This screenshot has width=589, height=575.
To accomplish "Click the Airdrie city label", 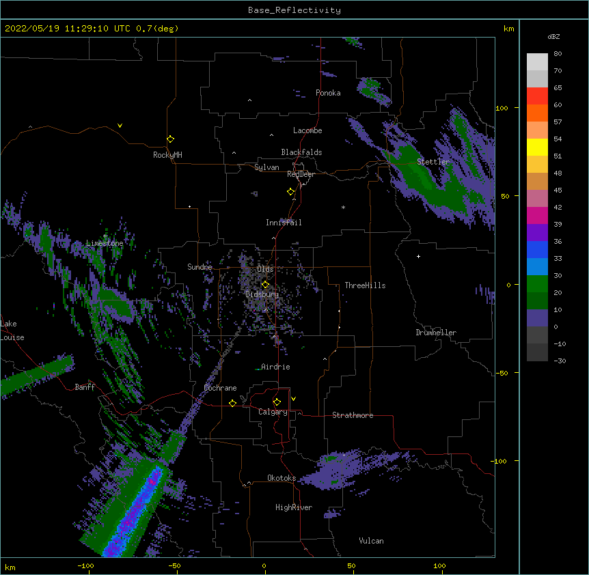I will click(275, 367).
